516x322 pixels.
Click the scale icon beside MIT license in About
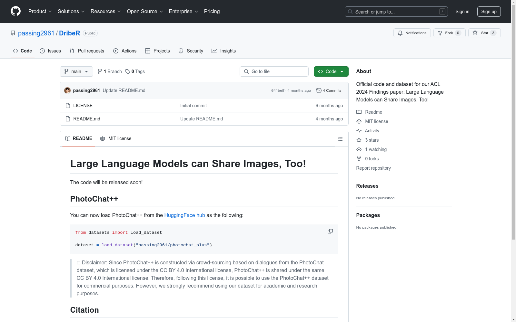(359, 121)
